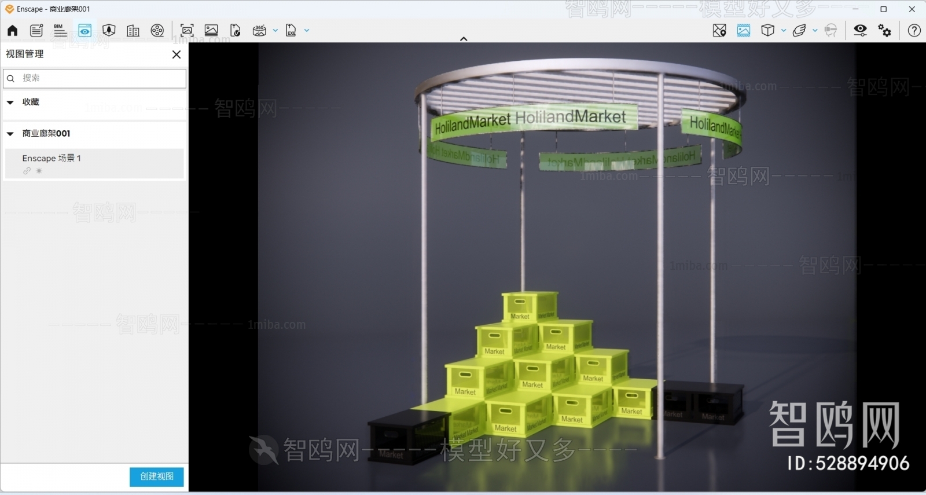
Task: Collapse the 商业廊架001 view group
Action: tap(10, 134)
